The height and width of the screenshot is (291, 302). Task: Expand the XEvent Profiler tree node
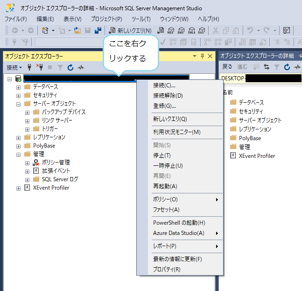click(18, 189)
